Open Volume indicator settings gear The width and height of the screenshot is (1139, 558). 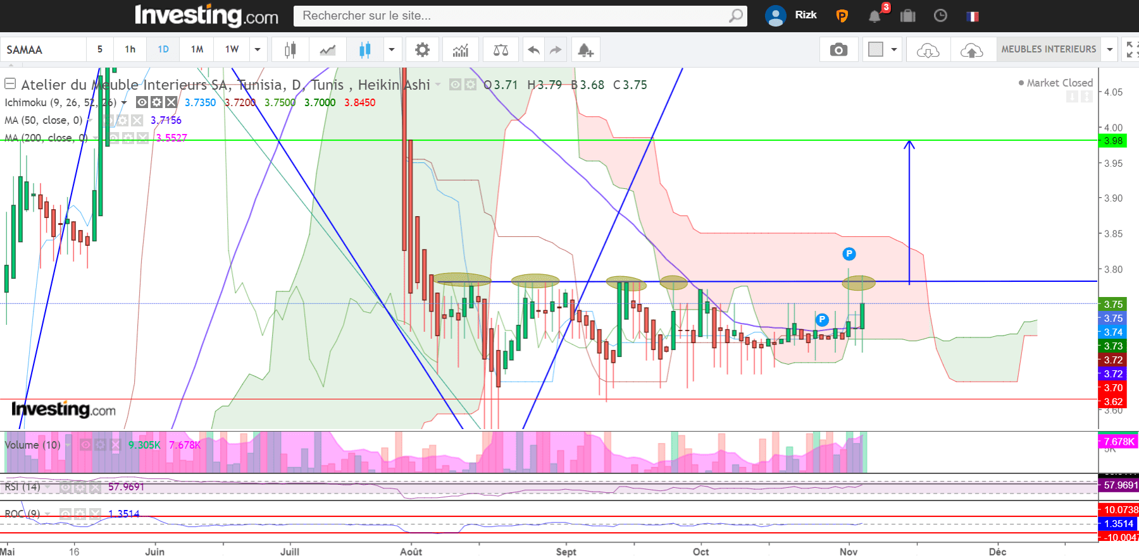click(100, 445)
